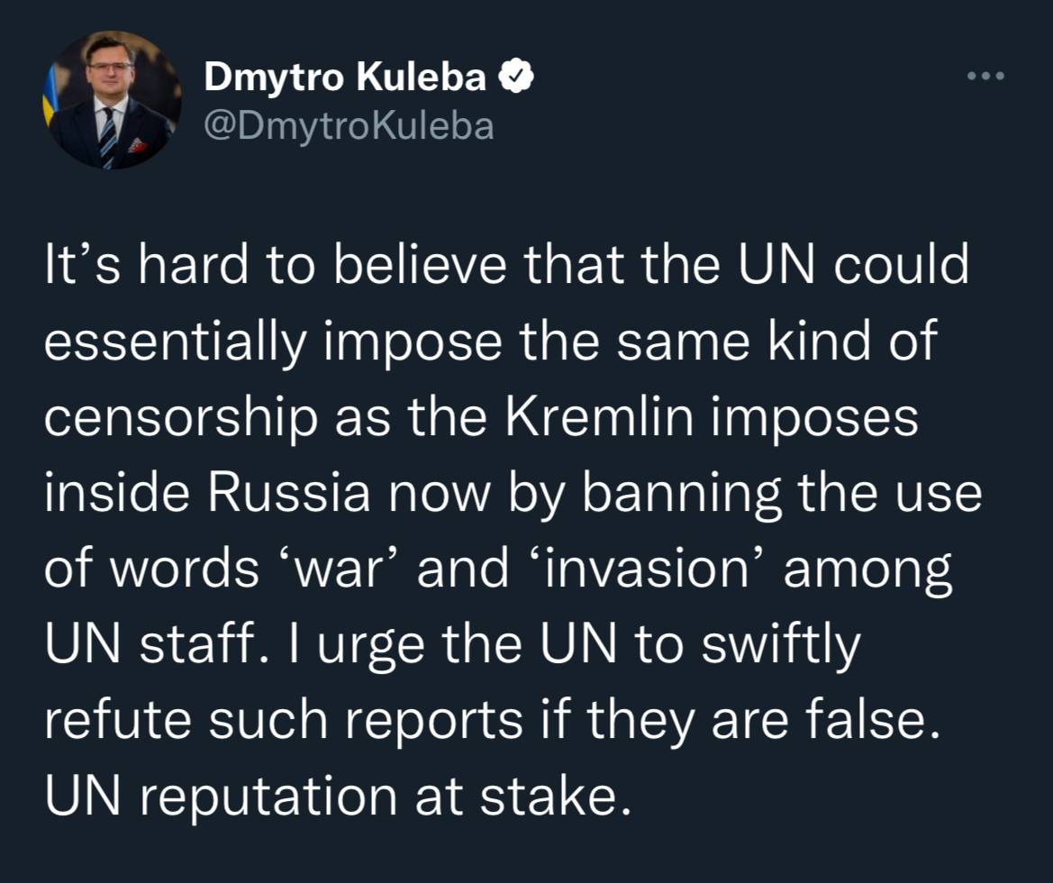Click the display name Dmytro Kuleba
1053x883 pixels.
click(345, 79)
